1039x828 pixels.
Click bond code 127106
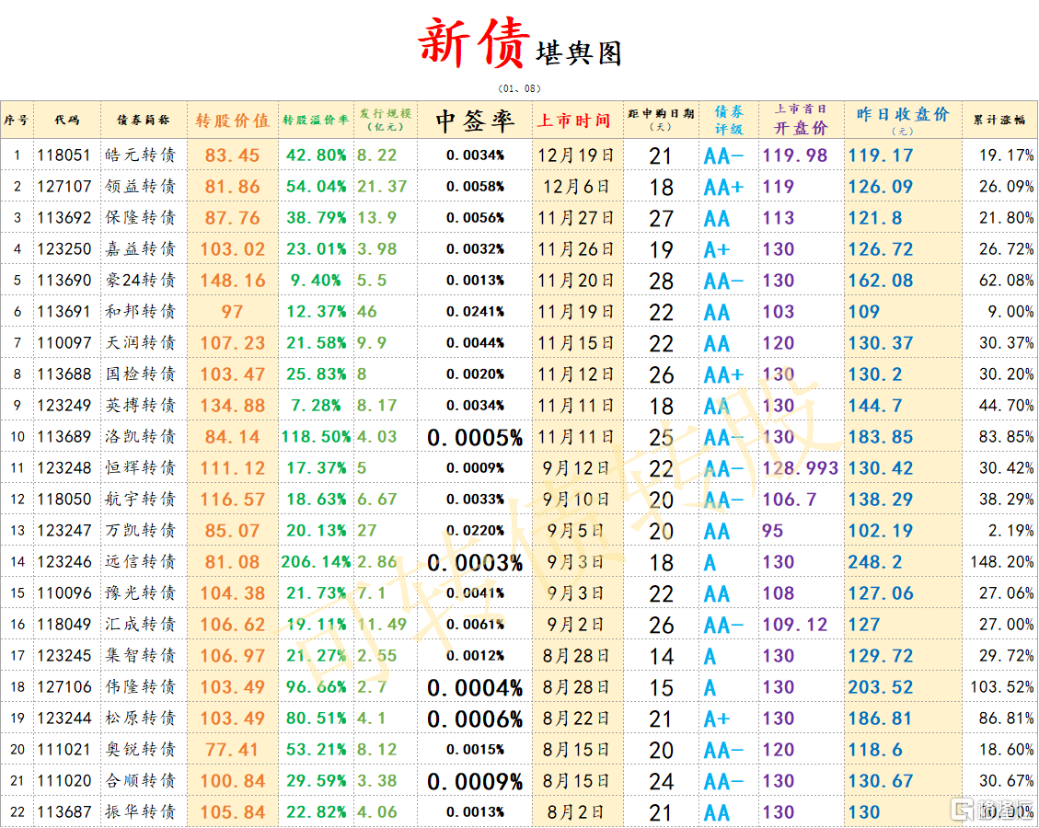(x=63, y=687)
